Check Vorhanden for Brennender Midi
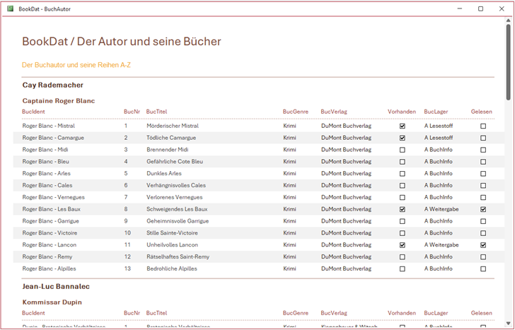This screenshot has height=330, width=515. [403, 151]
